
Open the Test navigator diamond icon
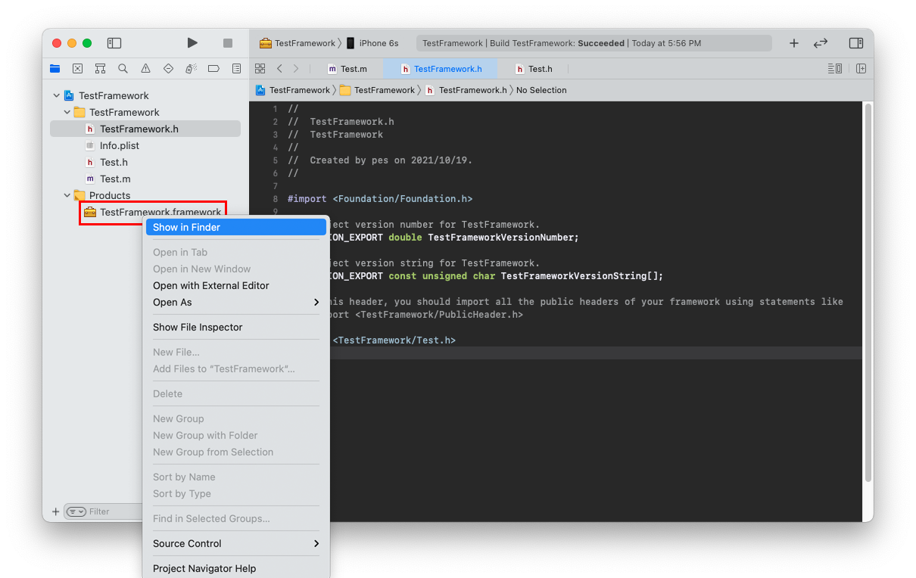pos(168,69)
